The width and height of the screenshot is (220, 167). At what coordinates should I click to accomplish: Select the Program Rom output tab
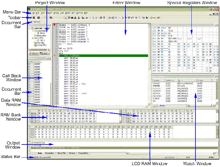[x=83, y=153]
